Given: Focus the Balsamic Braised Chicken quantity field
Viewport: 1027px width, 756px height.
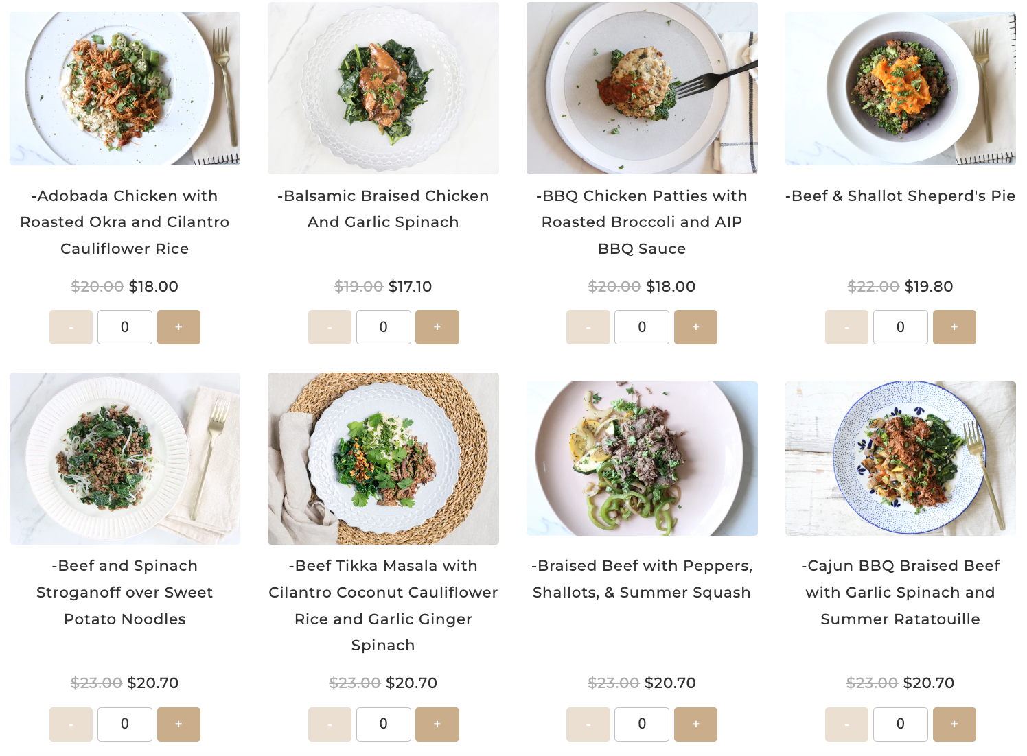Looking at the screenshot, I should (383, 327).
